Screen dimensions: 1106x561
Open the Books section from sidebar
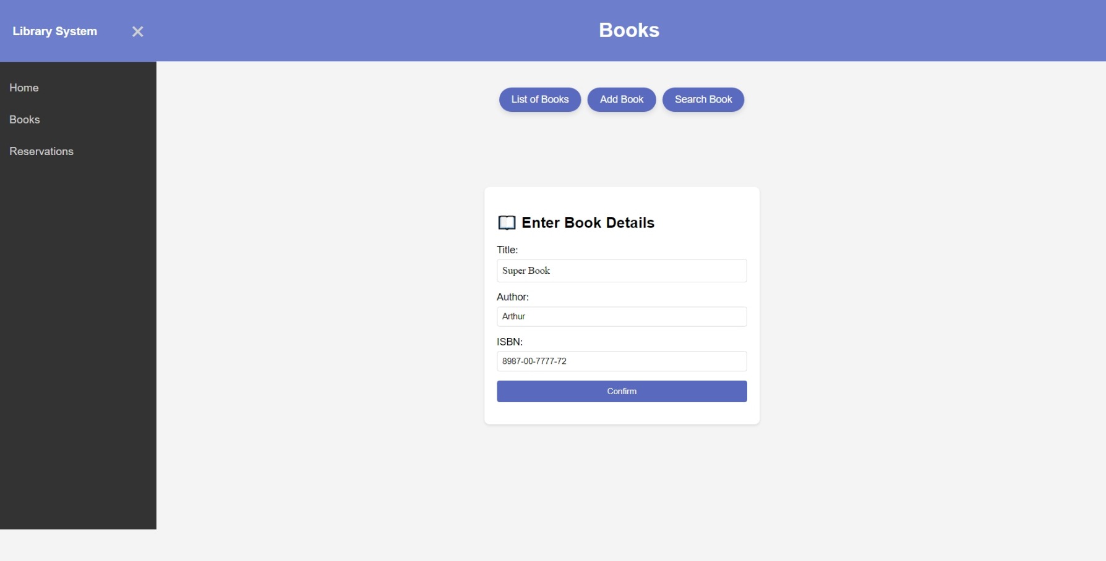tap(25, 119)
